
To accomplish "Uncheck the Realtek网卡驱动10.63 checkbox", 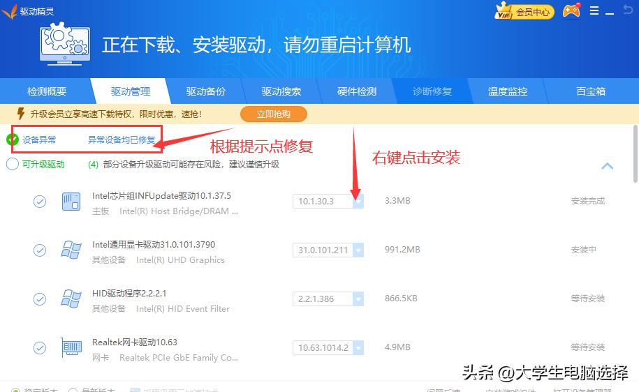I will [40, 347].
